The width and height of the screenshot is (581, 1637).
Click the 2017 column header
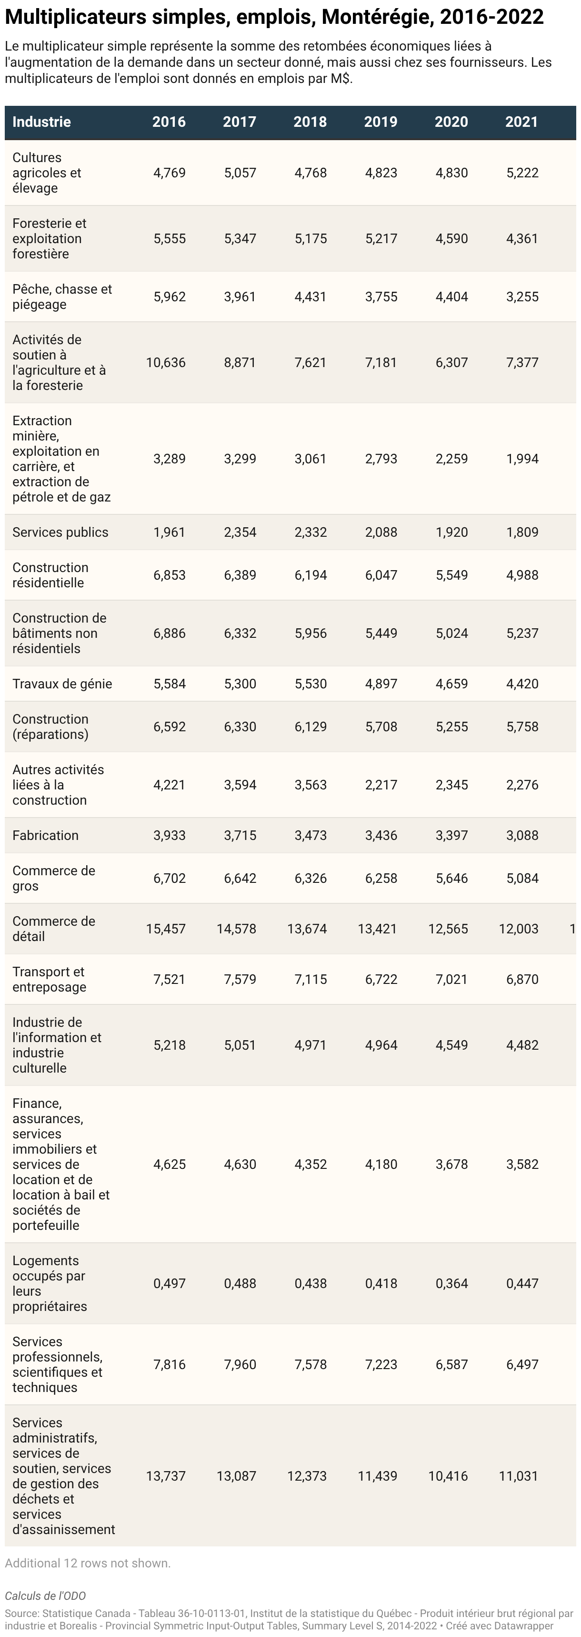(240, 122)
